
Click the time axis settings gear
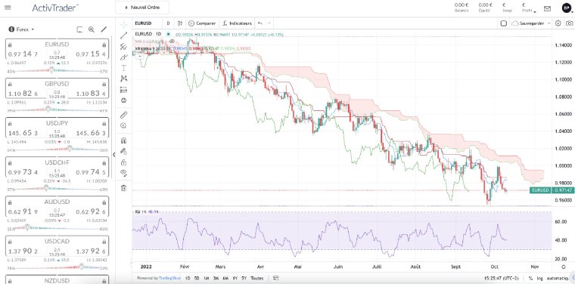point(563,267)
